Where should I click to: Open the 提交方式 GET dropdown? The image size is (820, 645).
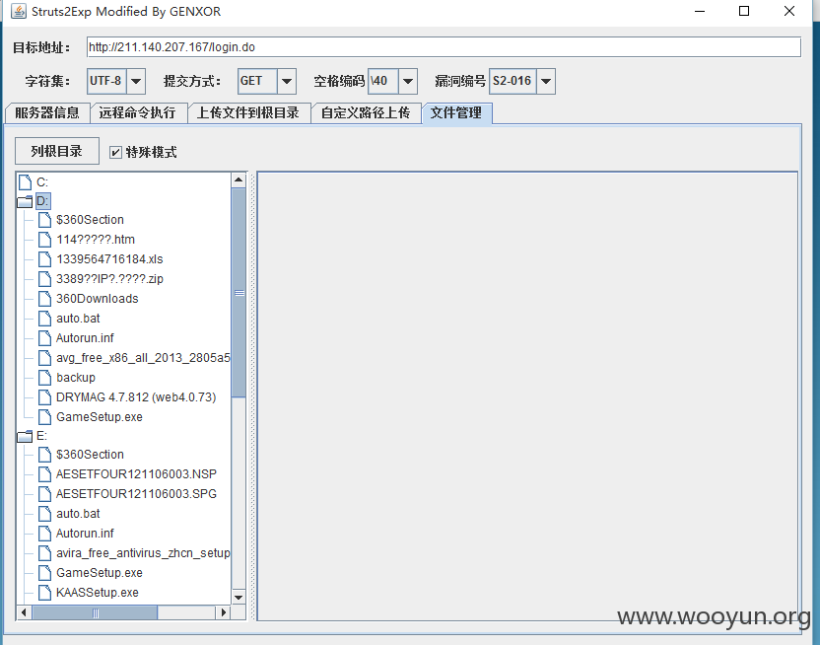click(287, 81)
